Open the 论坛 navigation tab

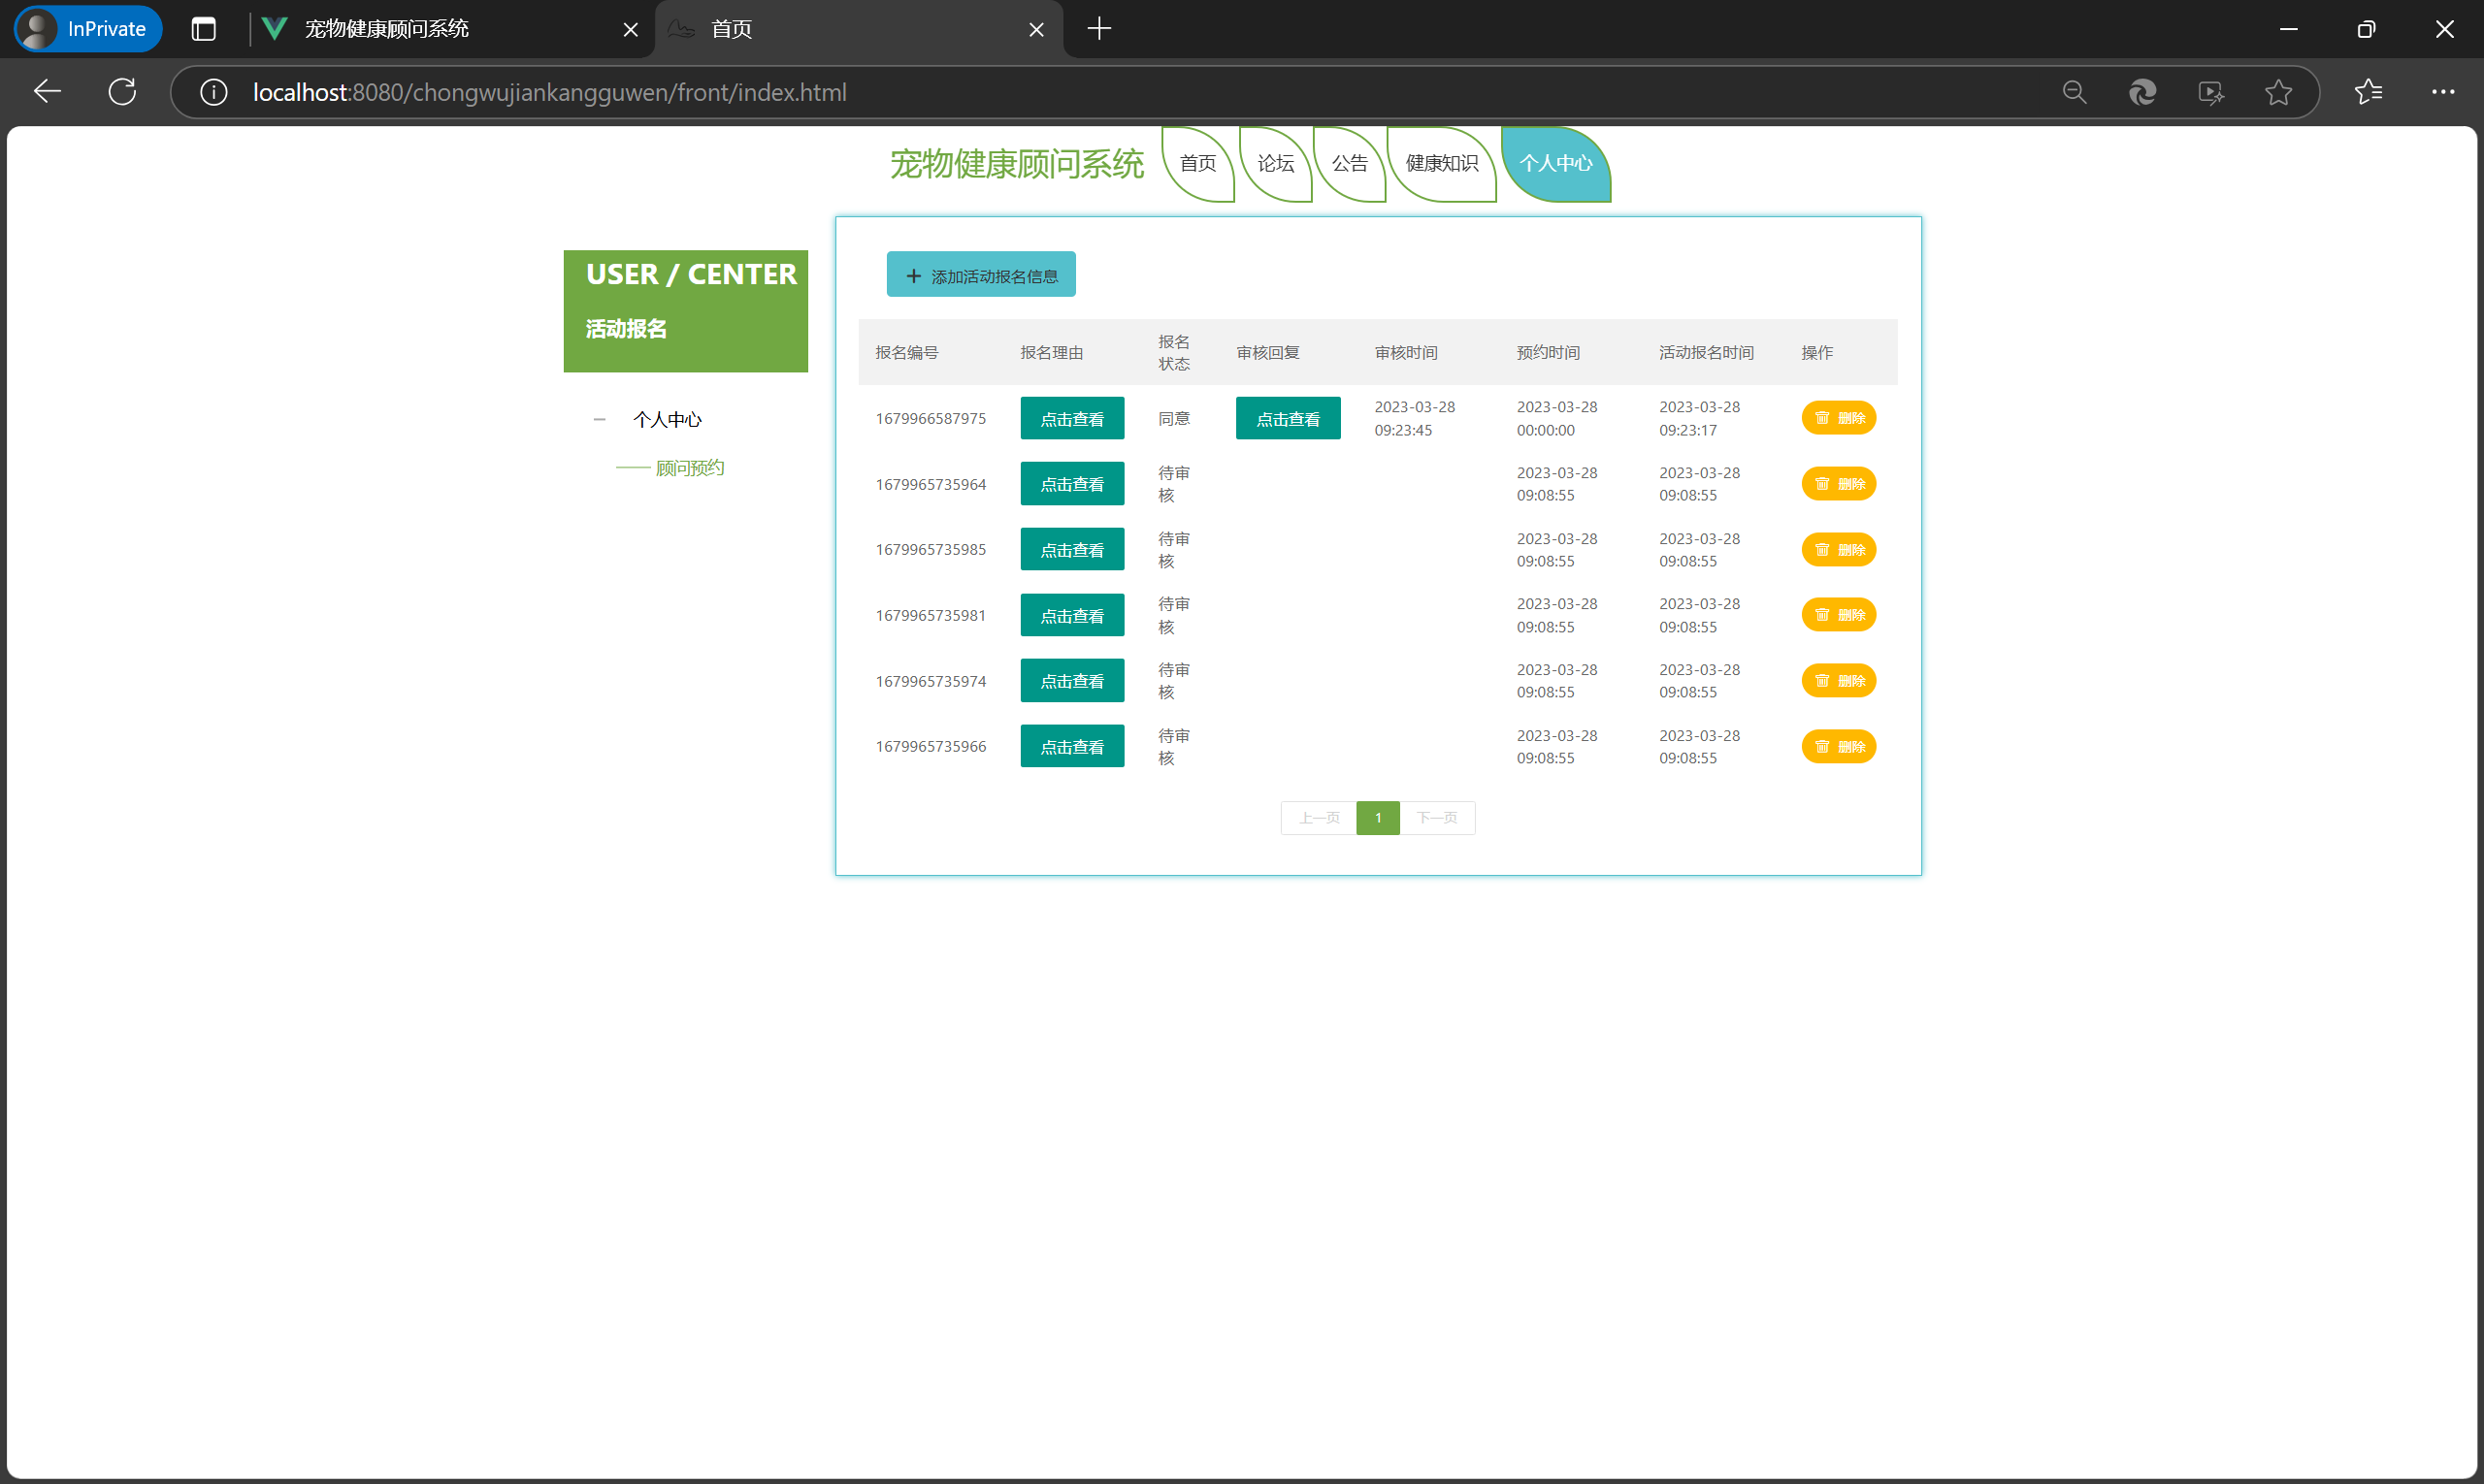1275,163
